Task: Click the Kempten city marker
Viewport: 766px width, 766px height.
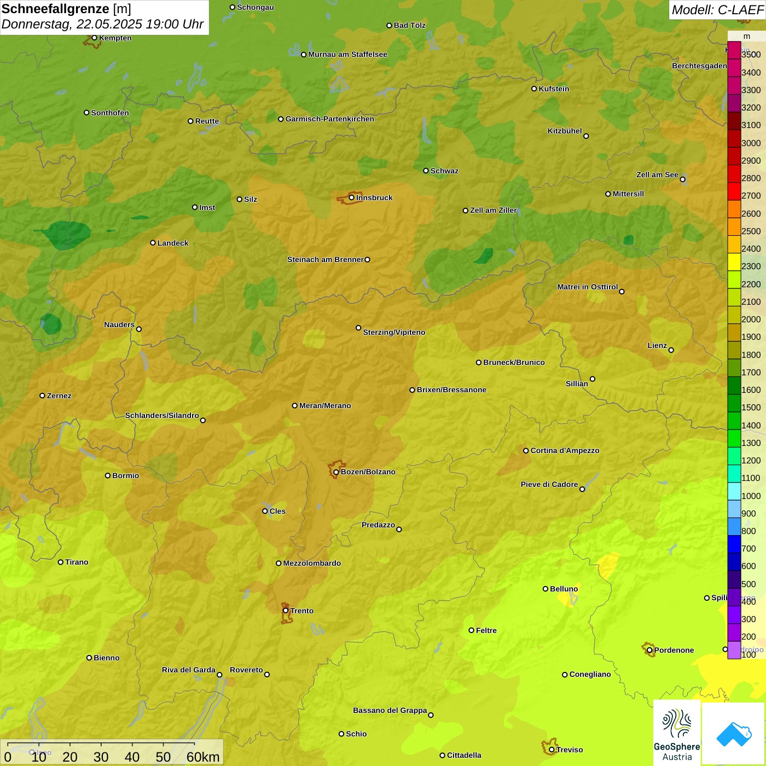Action: 94,38
